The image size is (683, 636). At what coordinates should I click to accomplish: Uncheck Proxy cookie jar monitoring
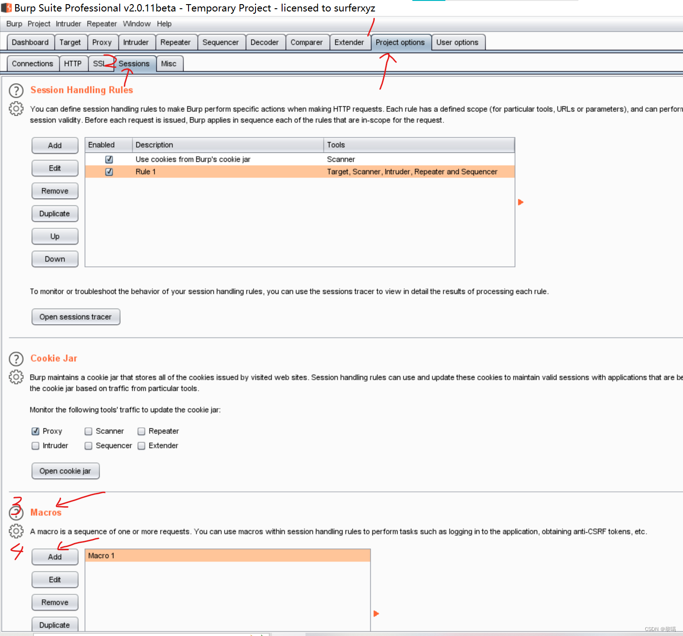coord(35,431)
